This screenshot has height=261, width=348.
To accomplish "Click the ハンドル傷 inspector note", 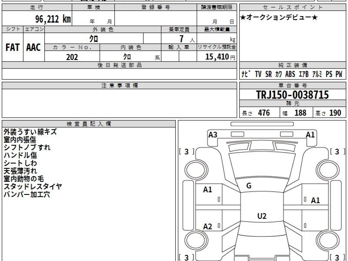I will (x=20, y=155).
